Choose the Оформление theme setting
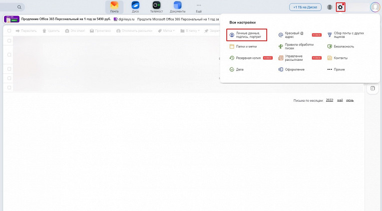This screenshot has height=211, width=382. (292, 69)
